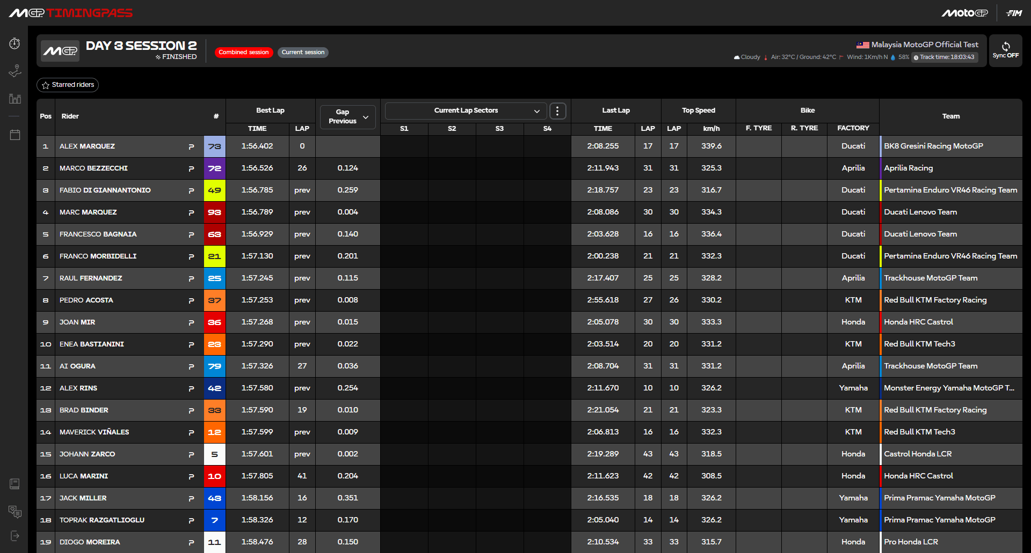Click the Team column header

(950, 116)
